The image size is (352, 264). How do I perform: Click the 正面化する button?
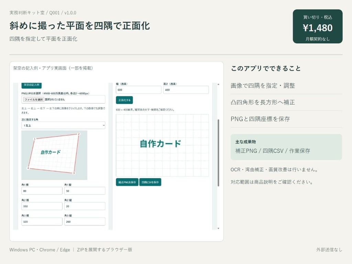pos(124,100)
